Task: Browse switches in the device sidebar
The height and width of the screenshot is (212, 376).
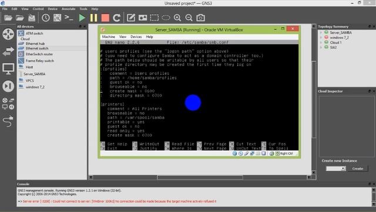Action: (x=8, y=51)
